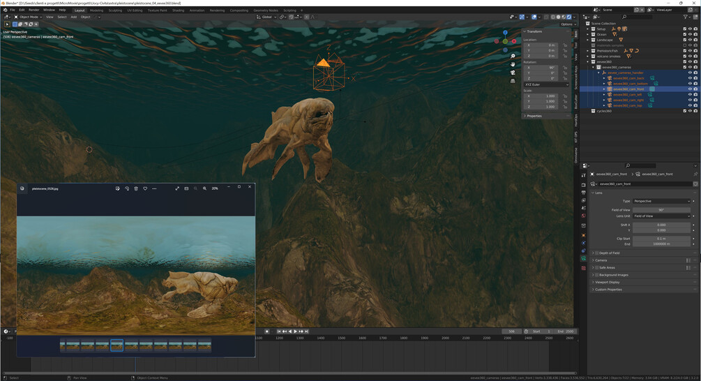701x381 pixels.
Task: Open the outliner filter funnel icon
Action: tap(686, 17)
